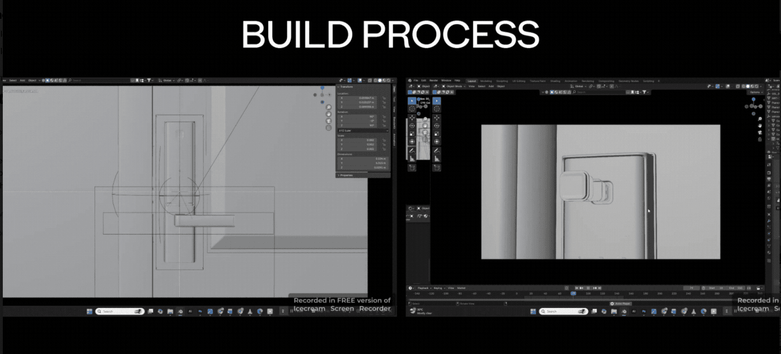Image resolution: width=781 pixels, height=354 pixels.
Task: Open the filter funnel in right viewport header
Action: [x=644, y=92]
